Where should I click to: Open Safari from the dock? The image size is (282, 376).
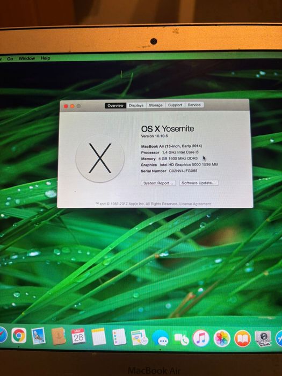4,334
